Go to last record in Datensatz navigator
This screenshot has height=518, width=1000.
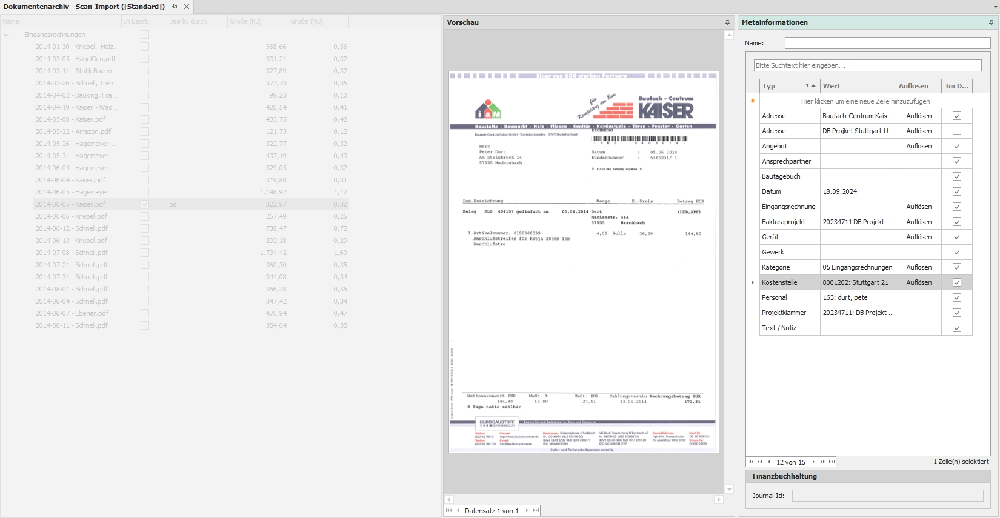point(535,511)
